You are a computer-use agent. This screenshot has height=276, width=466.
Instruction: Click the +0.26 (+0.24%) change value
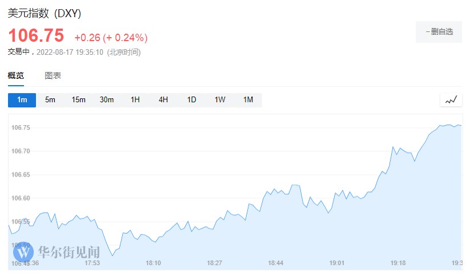pyautogui.click(x=111, y=38)
